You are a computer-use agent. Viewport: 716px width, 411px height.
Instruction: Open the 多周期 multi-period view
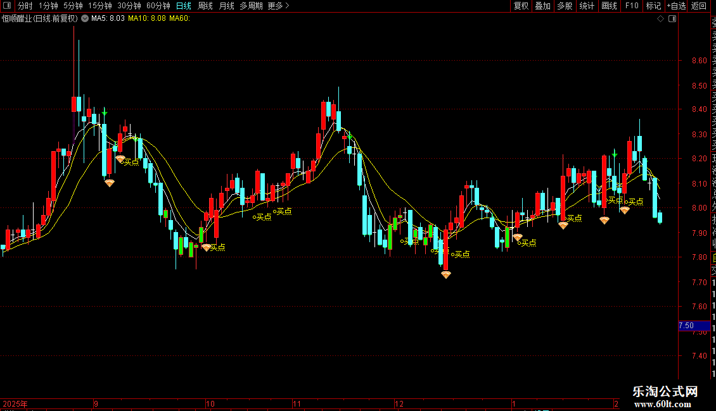coord(251,6)
